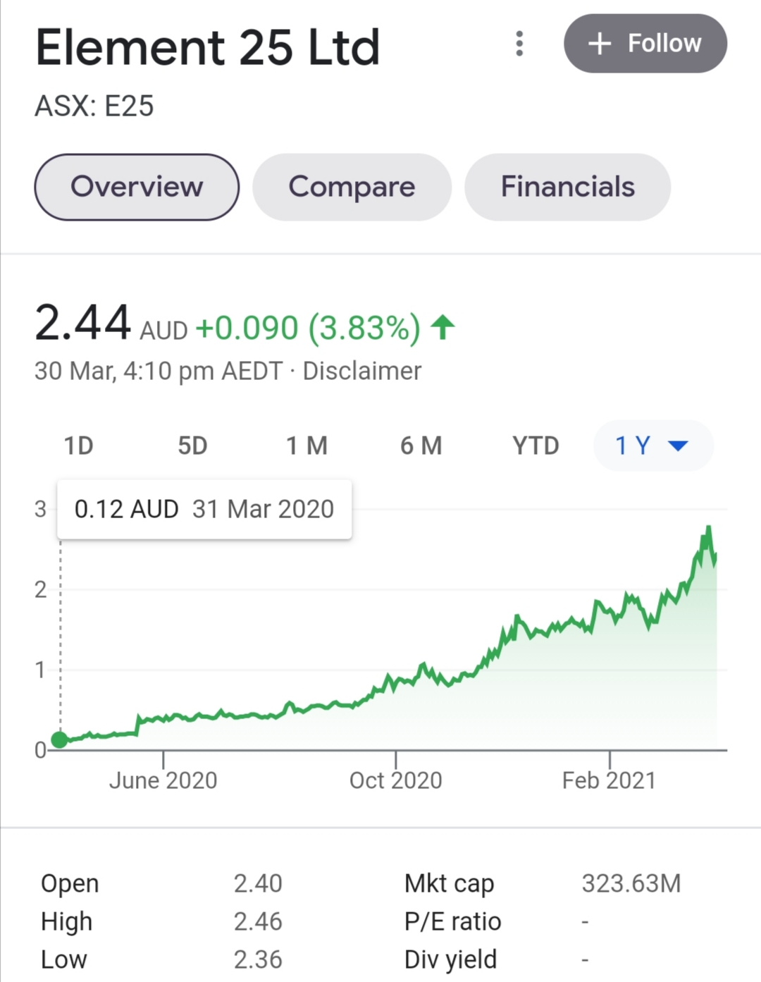This screenshot has width=761, height=982.
Task: Select the YTD time range
Action: coord(536,446)
